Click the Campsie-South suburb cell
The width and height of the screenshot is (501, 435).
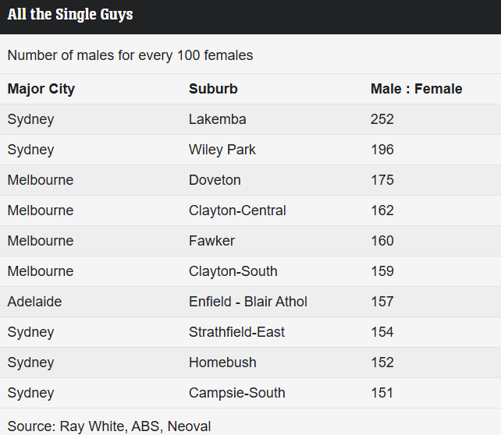pyautogui.click(x=236, y=393)
